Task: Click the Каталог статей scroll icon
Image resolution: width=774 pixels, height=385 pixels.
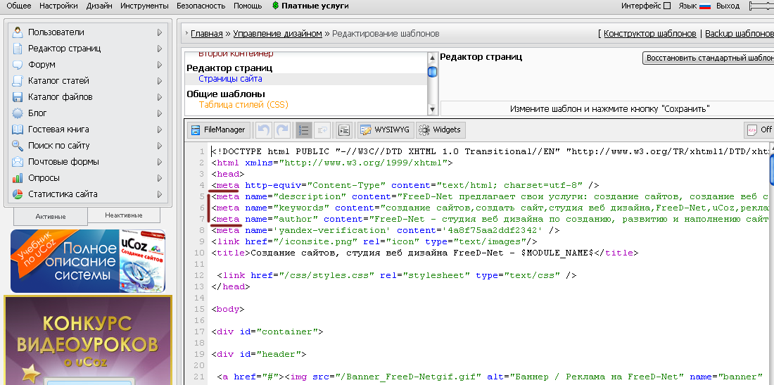Action: (x=18, y=81)
